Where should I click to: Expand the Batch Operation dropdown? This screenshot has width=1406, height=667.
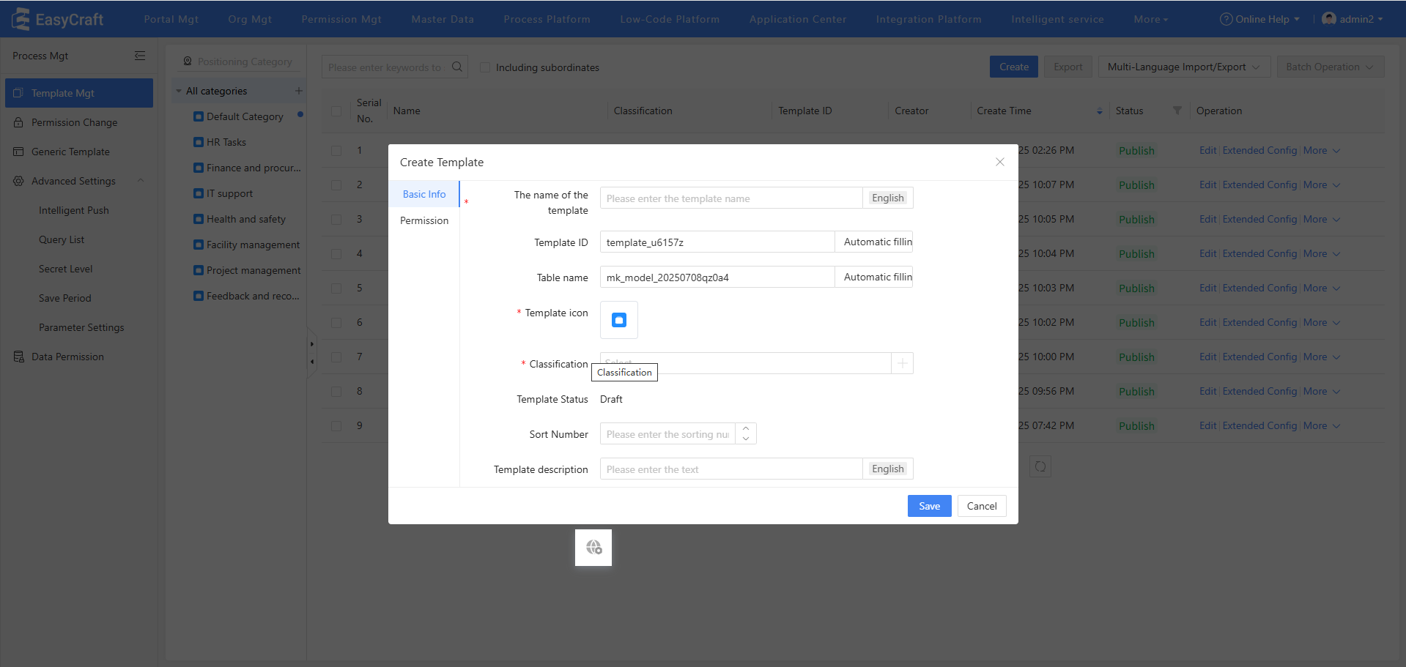click(1330, 67)
